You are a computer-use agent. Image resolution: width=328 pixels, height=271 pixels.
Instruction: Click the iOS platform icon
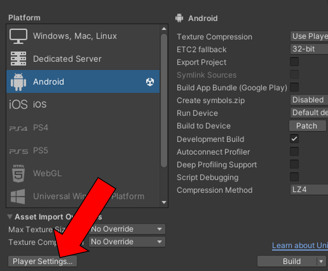(18, 104)
